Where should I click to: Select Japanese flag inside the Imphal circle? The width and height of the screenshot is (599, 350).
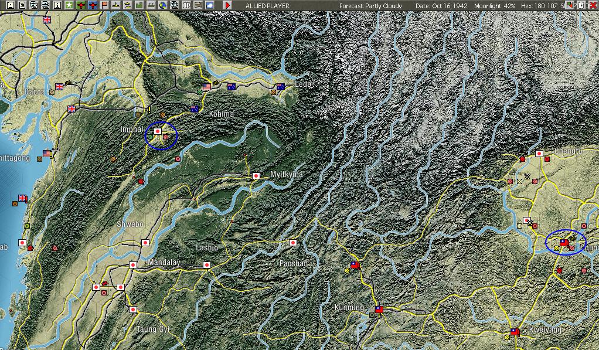pos(158,131)
